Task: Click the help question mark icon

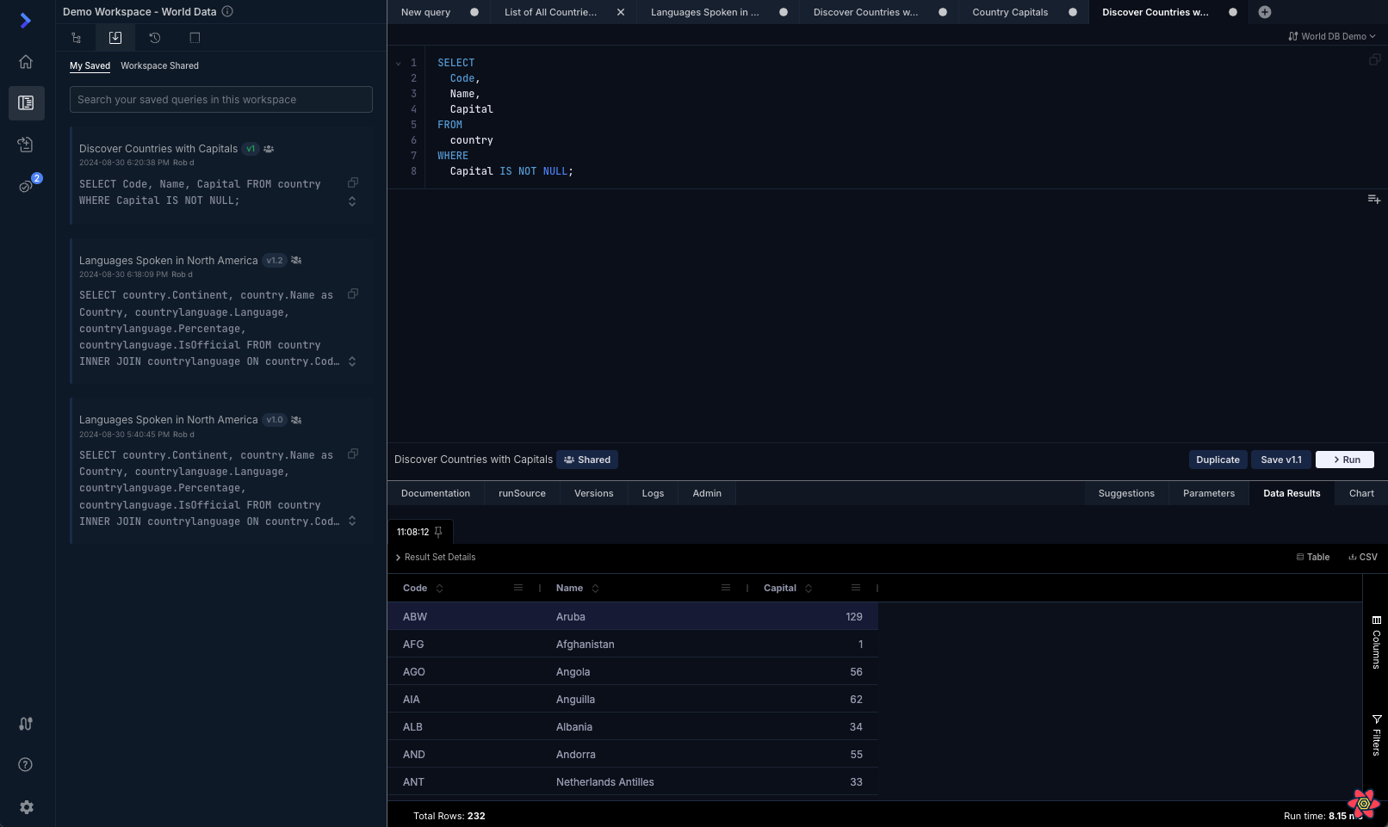Action: coord(26,765)
